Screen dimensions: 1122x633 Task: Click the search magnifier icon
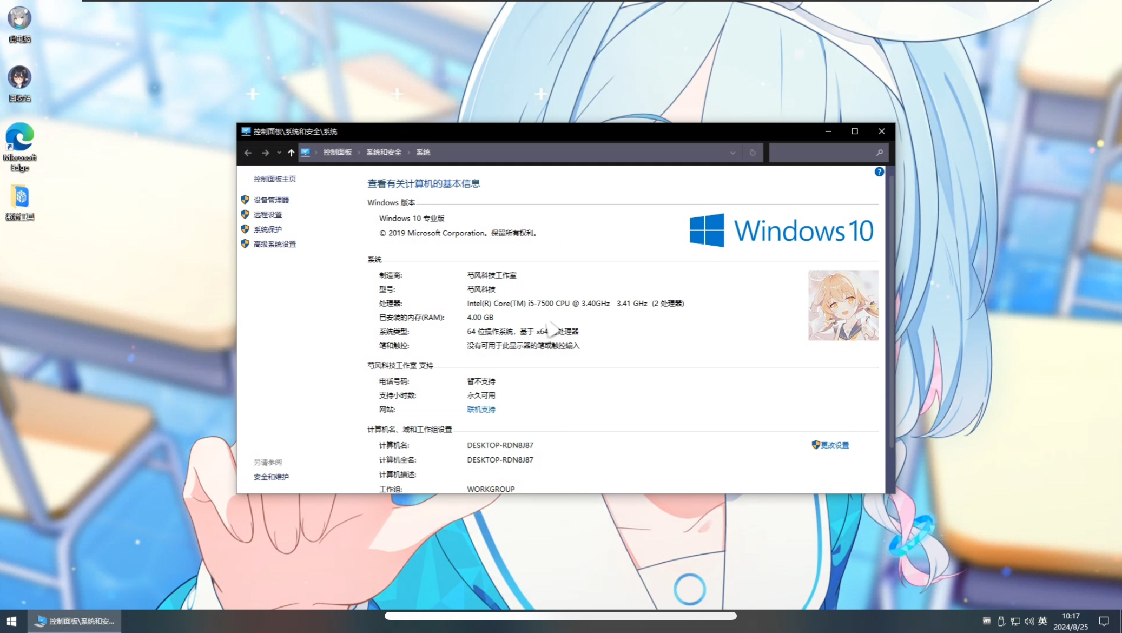880,153
